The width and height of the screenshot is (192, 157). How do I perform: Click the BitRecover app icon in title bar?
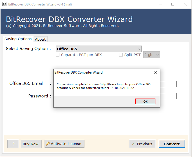point(5,4)
